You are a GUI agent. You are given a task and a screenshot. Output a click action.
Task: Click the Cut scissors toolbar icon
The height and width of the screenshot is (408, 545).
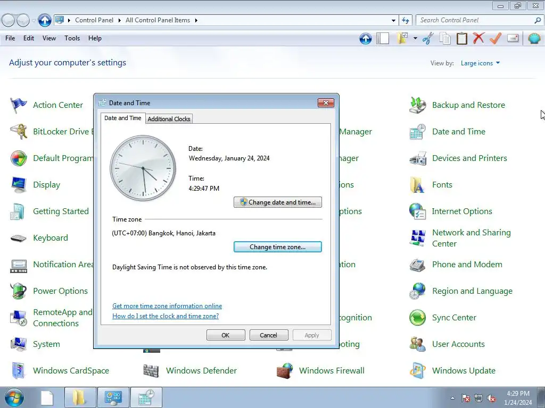coord(428,38)
